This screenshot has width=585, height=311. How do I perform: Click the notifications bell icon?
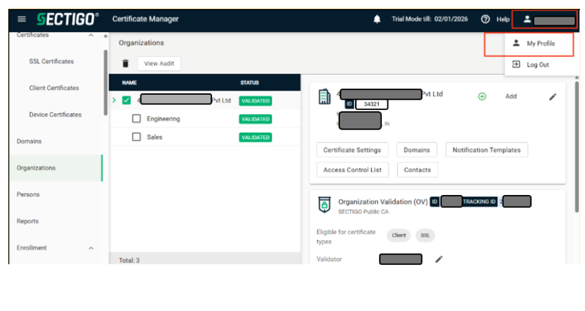pos(376,19)
